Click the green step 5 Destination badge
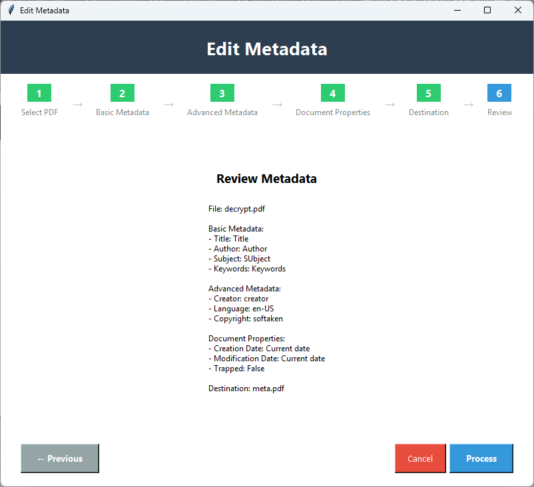This screenshot has width=534, height=487. tap(428, 93)
